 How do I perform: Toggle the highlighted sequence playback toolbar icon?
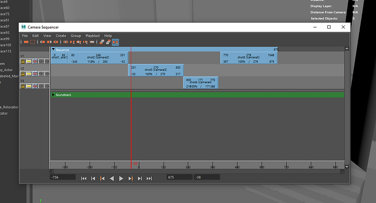click(x=115, y=42)
